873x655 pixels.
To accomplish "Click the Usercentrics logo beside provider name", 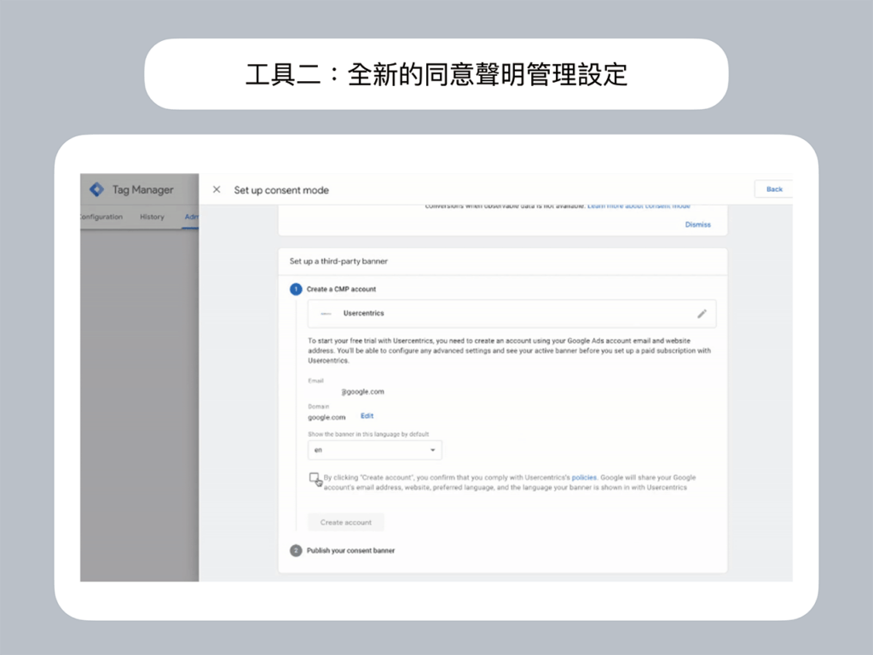I will point(327,314).
